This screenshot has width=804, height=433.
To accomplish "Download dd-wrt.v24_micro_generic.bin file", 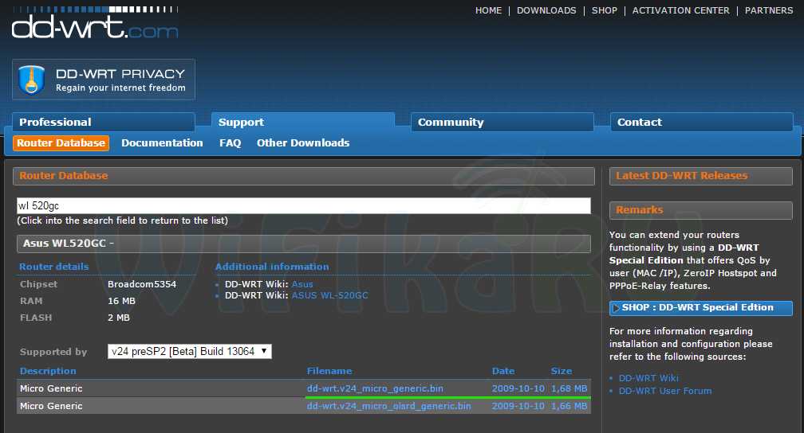I will [x=375, y=388].
